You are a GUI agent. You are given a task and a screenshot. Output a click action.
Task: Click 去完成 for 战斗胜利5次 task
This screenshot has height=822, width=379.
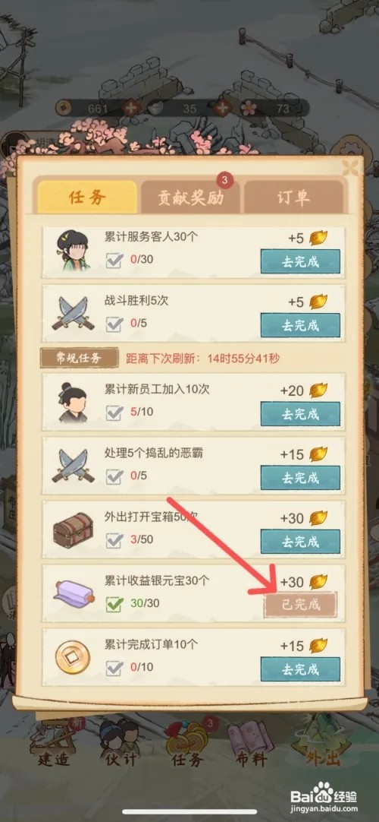coord(301,326)
